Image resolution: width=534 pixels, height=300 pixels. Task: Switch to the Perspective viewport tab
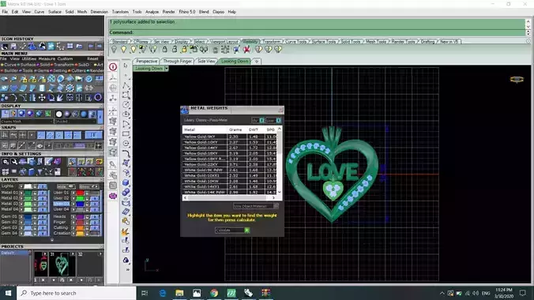pos(146,62)
